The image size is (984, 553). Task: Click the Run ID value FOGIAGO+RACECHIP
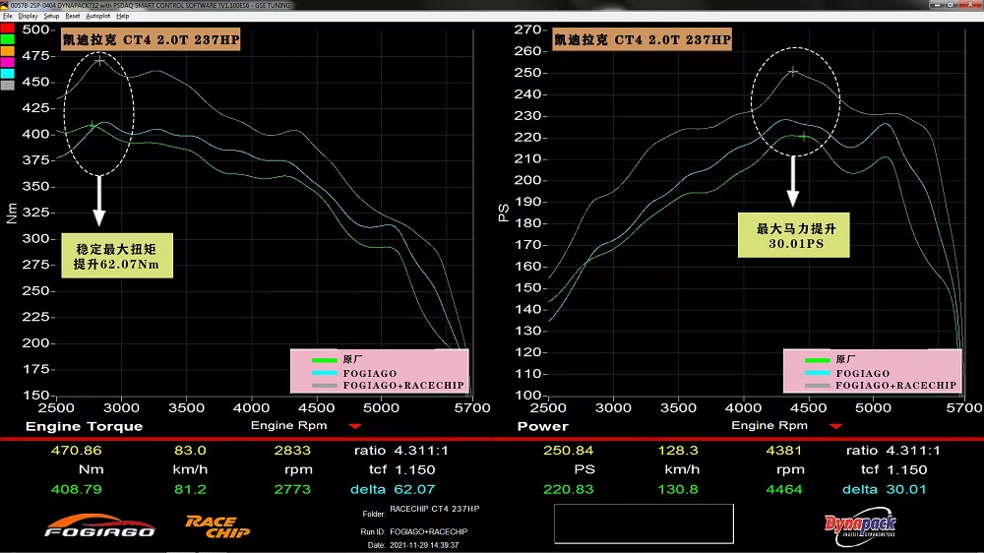[429, 531]
